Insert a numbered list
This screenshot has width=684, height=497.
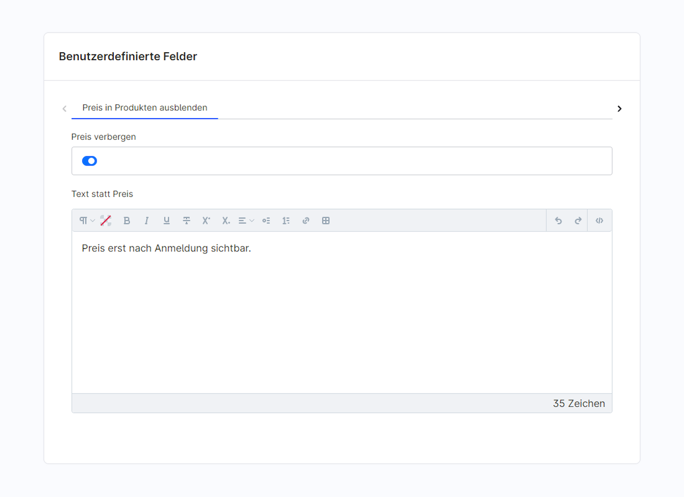pyautogui.click(x=286, y=221)
